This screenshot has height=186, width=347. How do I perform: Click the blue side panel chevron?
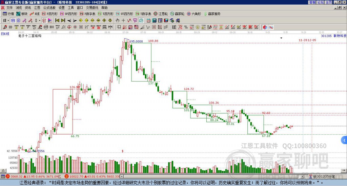[344, 140]
